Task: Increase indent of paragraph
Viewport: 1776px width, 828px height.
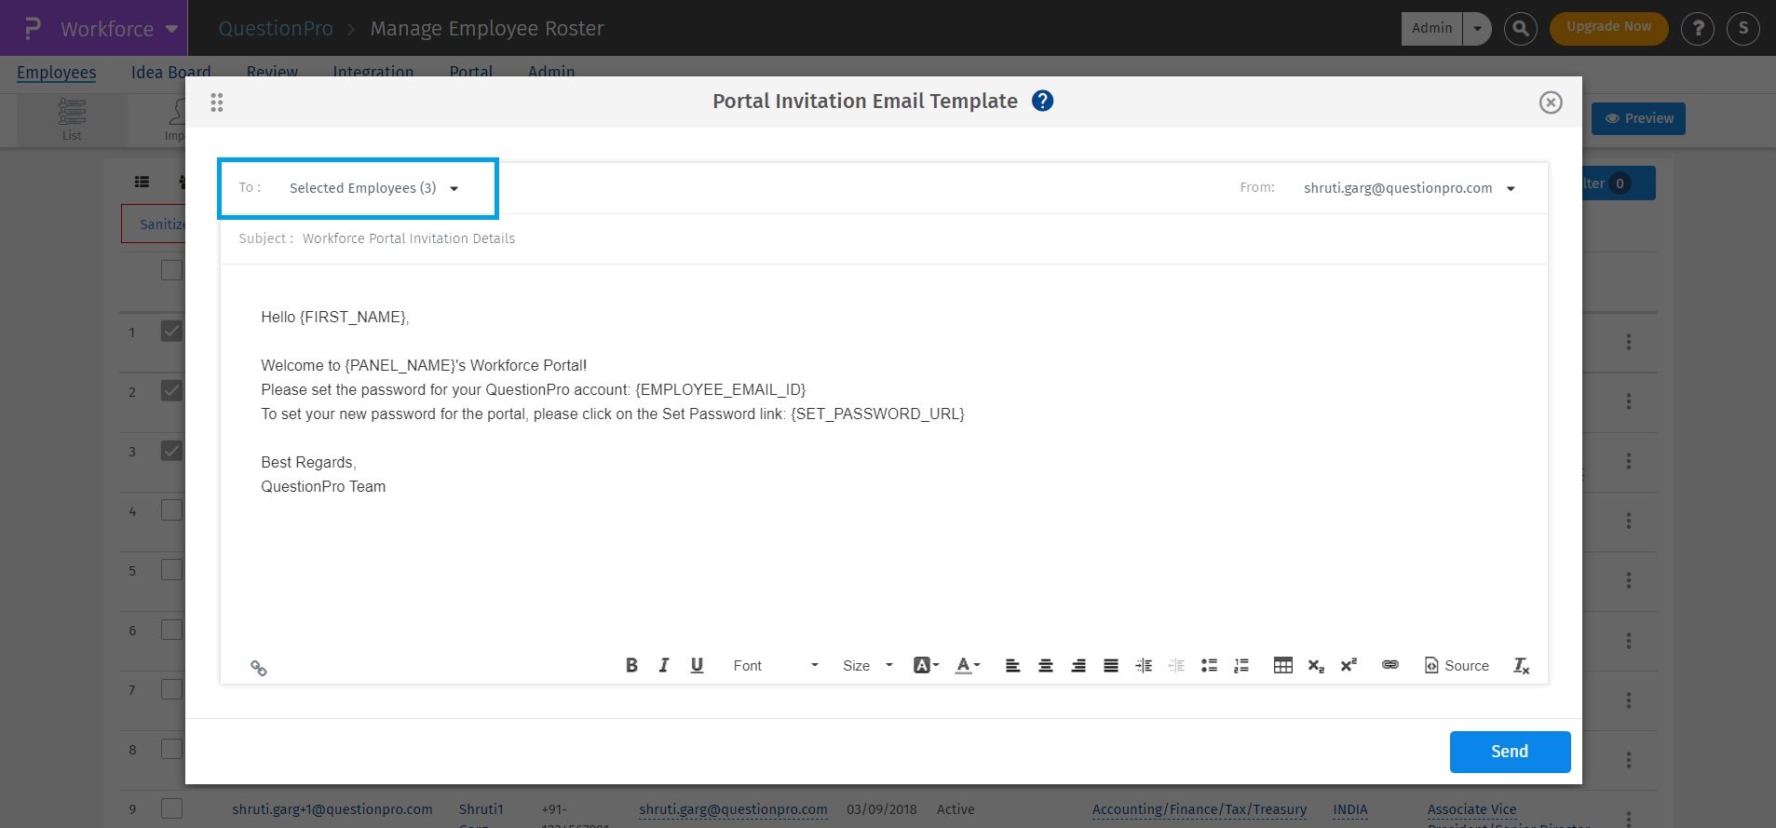Action: point(1144,665)
